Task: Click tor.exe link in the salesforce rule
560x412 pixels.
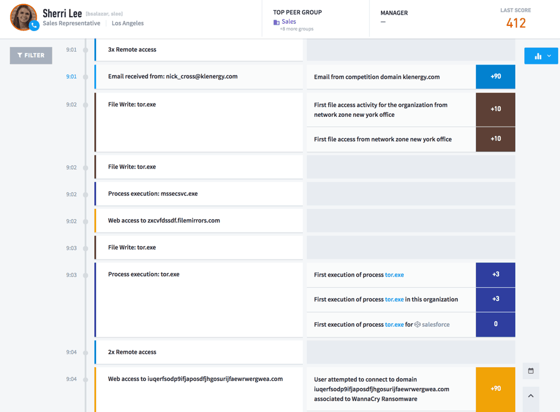Action: click(x=394, y=325)
